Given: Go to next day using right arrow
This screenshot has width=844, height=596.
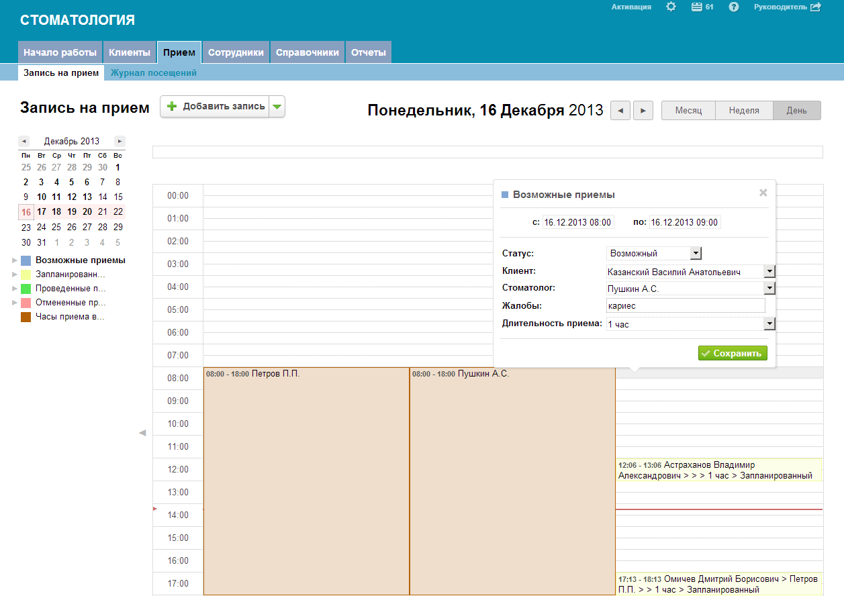Looking at the screenshot, I should coord(643,111).
